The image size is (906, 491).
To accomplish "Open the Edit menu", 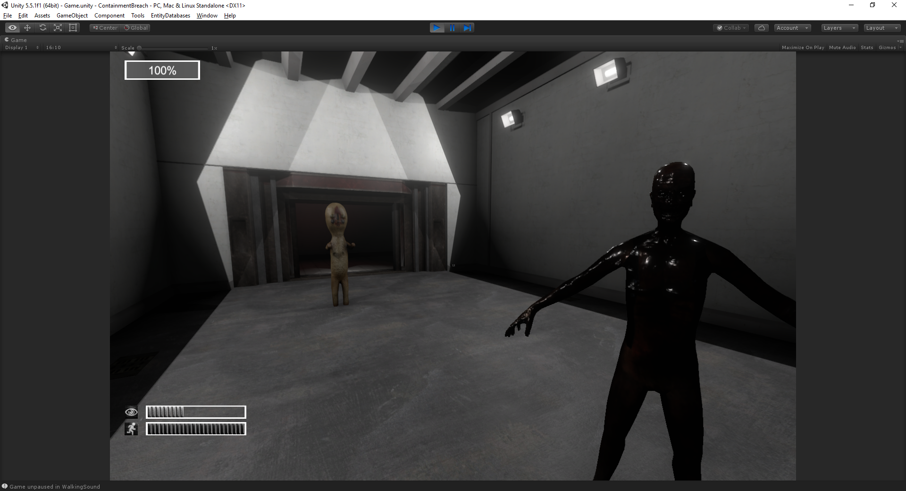I will tap(23, 16).
